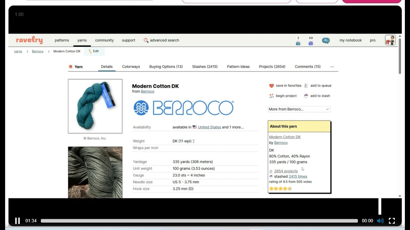Click the United States availability link
Image resolution: width=410 pixels, height=230 pixels.
[x=209, y=127]
